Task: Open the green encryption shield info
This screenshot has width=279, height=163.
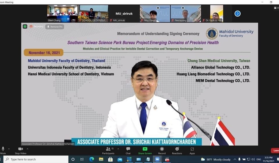Action: (x=25, y=27)
